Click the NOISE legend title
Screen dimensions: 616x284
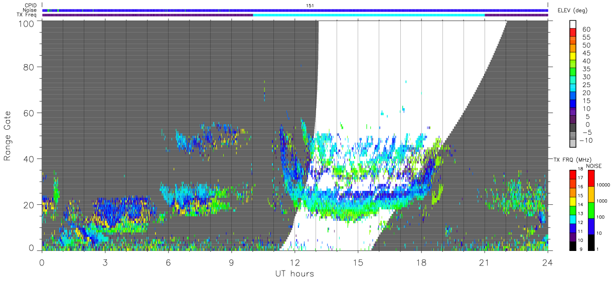pyautogui.click(x=594, y=166)
